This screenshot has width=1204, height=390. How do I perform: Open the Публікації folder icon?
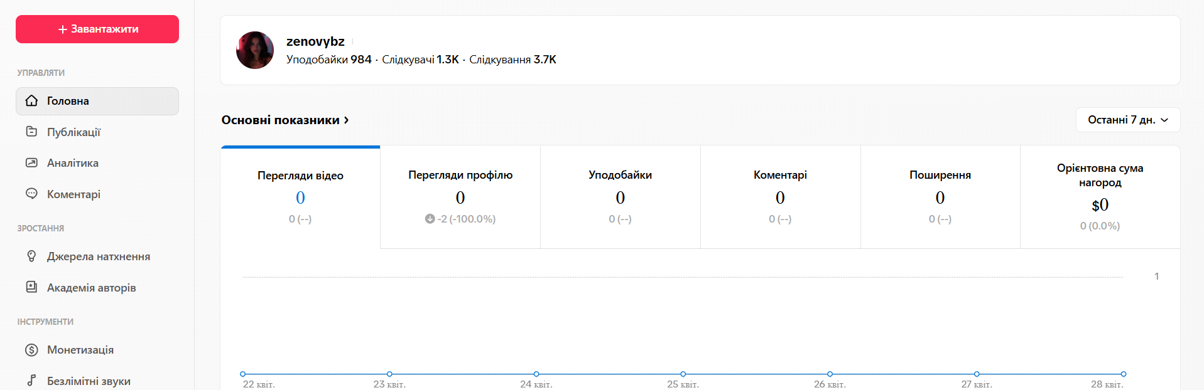pyautogui.click(x=31, y=132)
